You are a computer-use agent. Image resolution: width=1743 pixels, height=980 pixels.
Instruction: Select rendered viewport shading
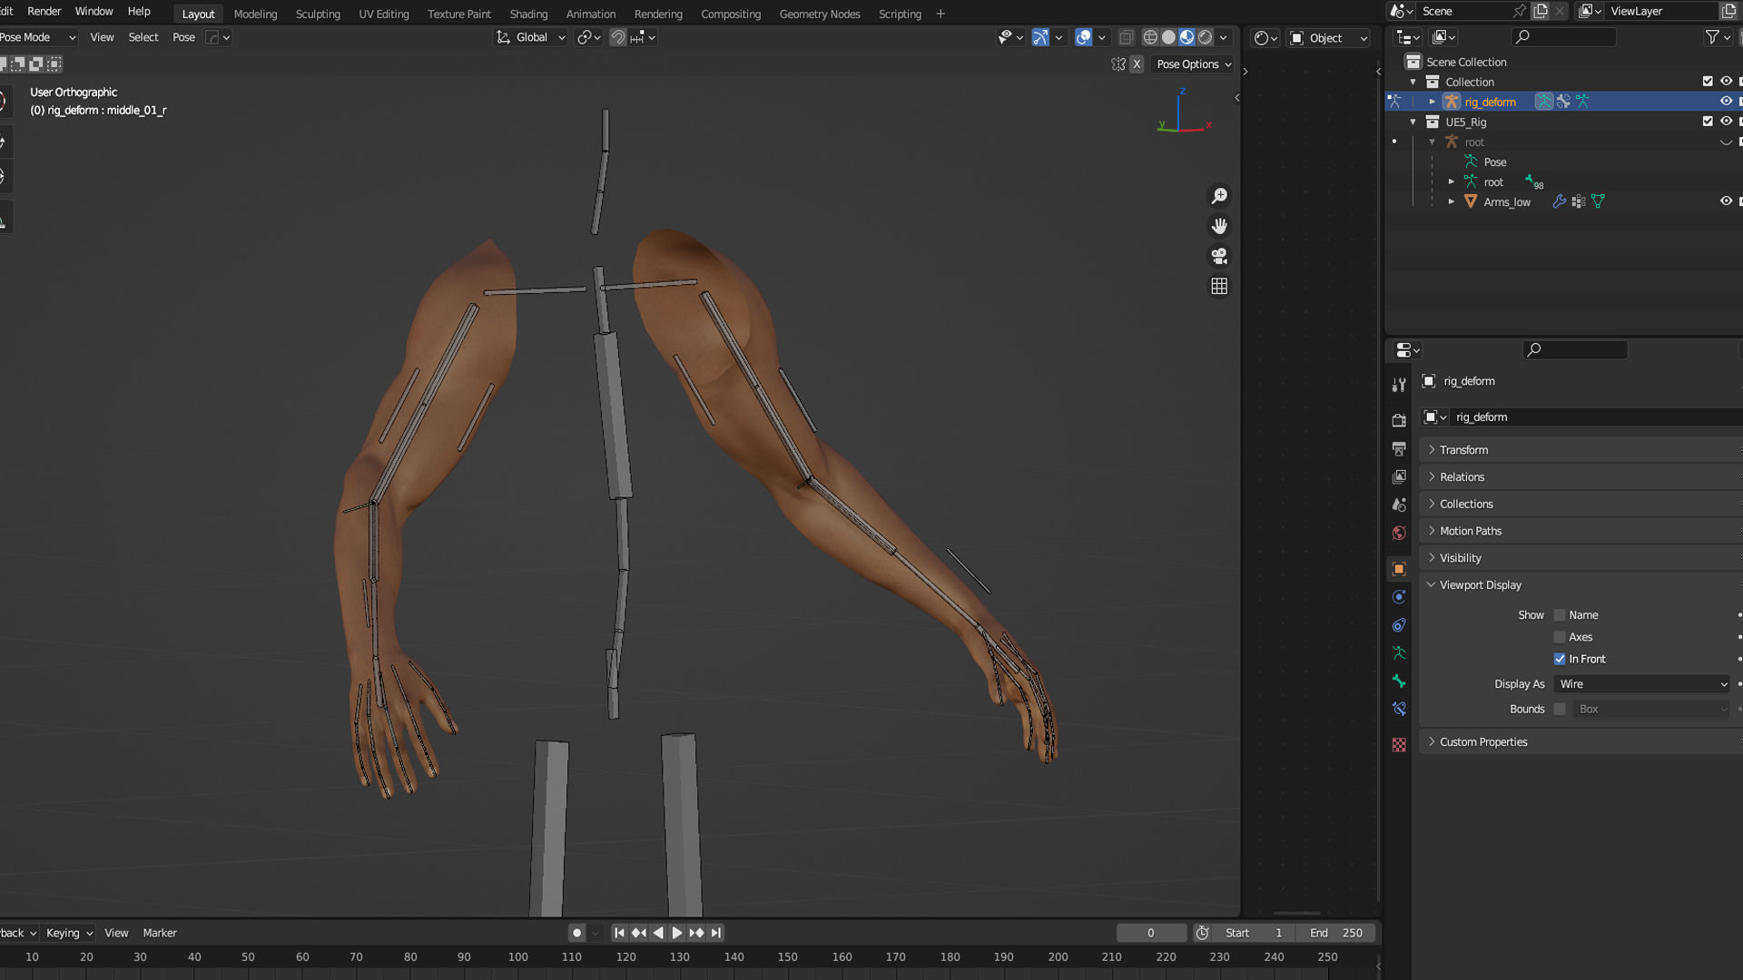pyautogui.click(x=1205, y=37)
